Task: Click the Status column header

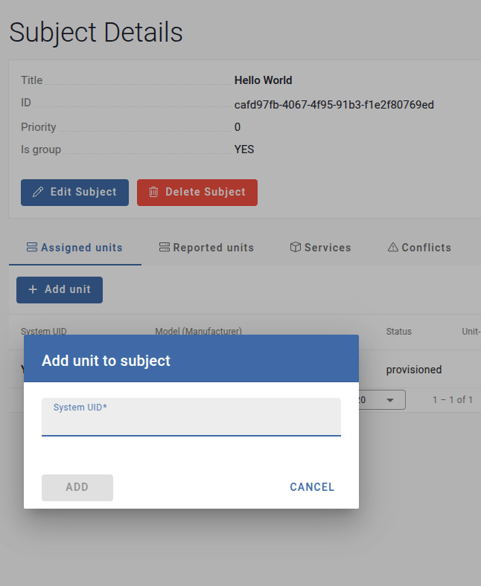Action: 398,332
